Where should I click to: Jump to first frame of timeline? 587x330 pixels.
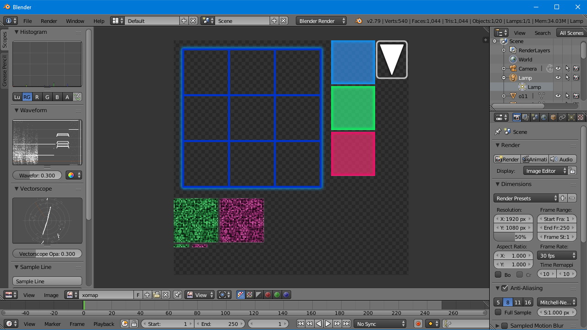[300, 324]
